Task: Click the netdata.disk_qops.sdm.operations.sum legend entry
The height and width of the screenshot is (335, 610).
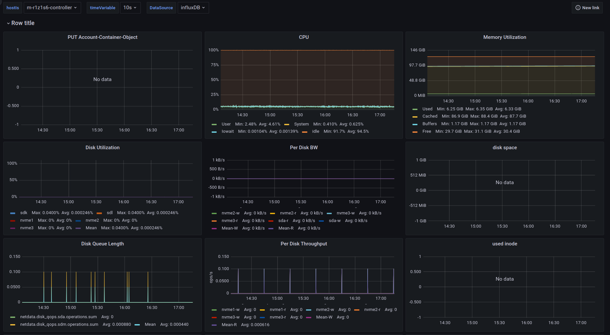Action: coord(59,324)
